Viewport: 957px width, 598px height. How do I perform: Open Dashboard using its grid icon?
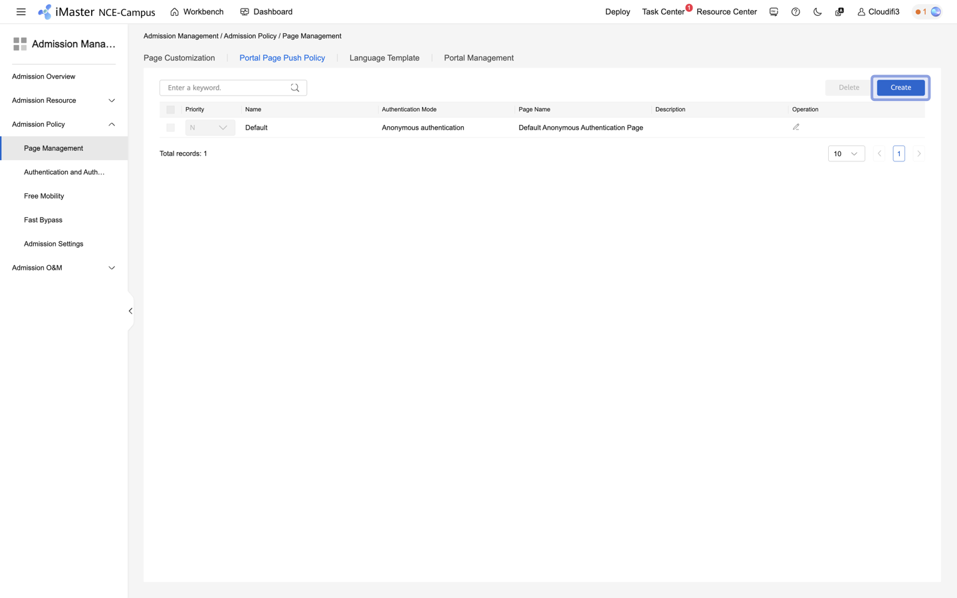pyautogui.click(x=245, y=11)
